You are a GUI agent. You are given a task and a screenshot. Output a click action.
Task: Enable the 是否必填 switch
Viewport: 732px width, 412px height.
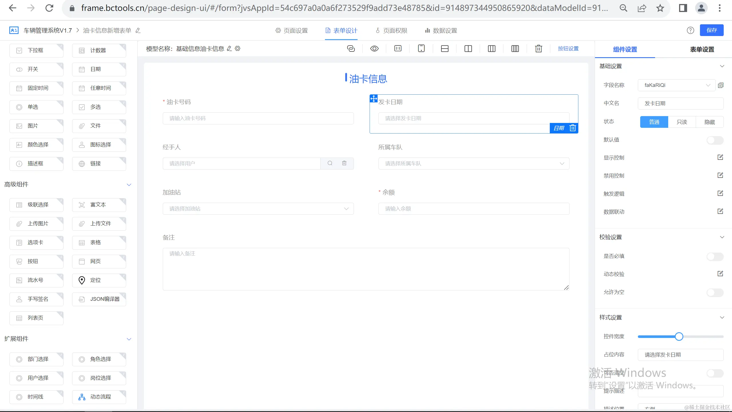coord(715,256)
